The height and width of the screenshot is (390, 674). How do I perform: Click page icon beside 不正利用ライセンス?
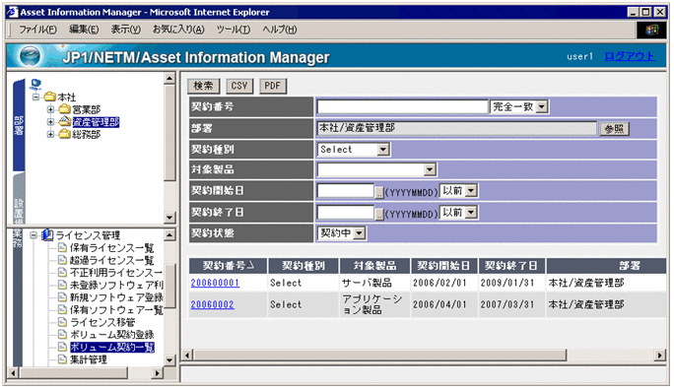point(62,273)
